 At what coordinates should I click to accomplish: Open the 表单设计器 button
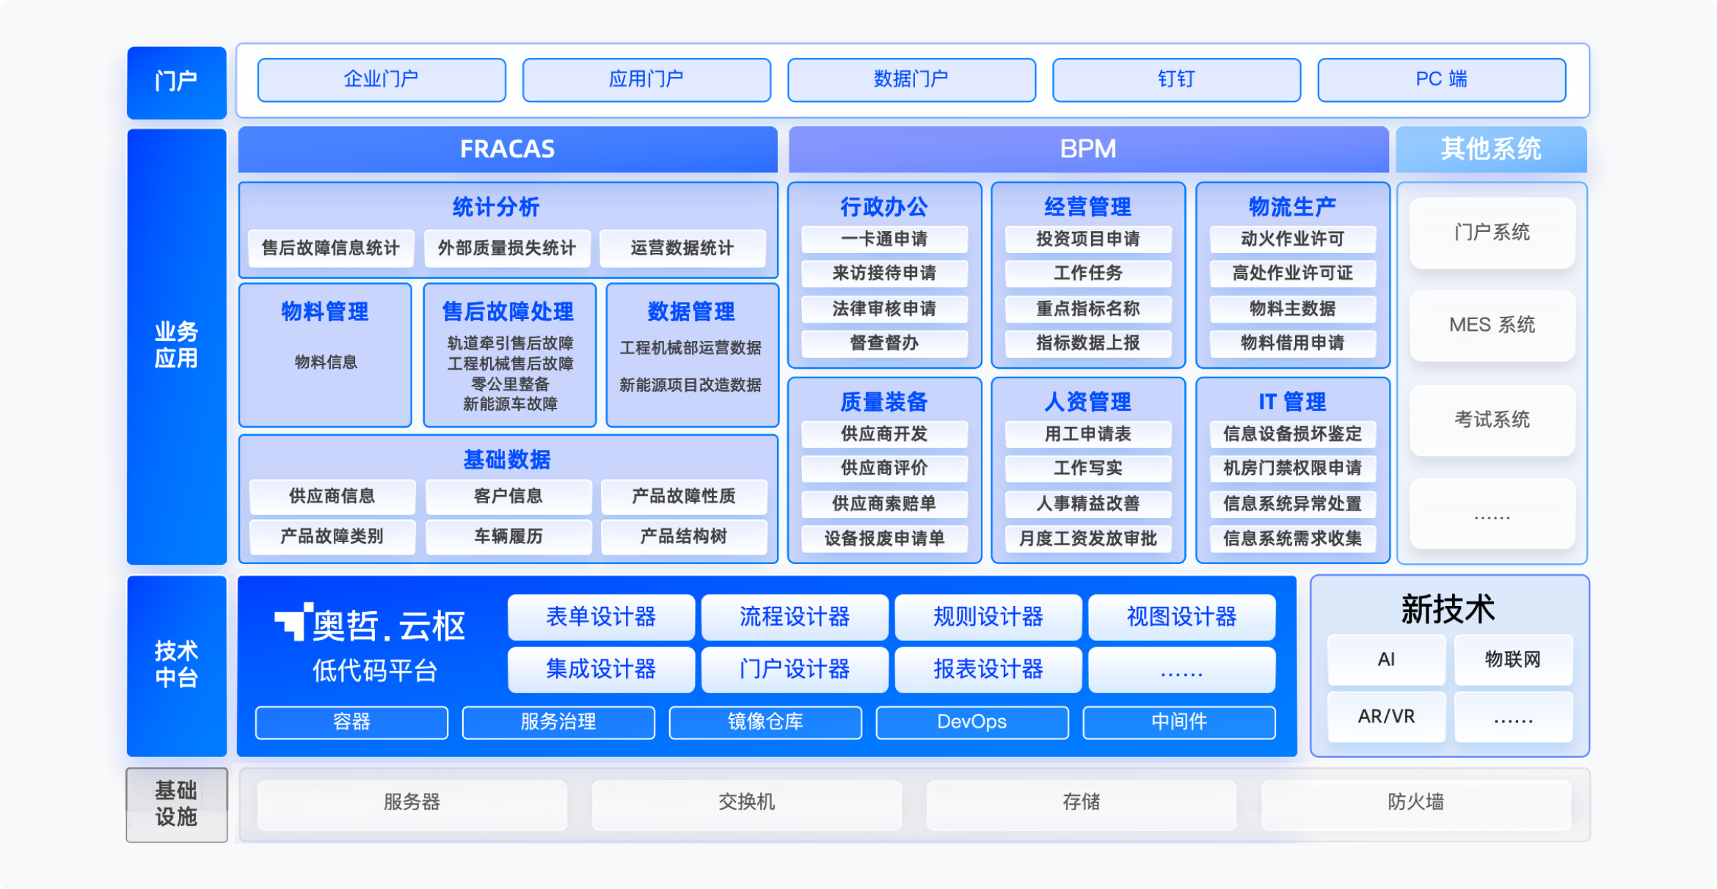pyautogui.click(x=601, y=617)
